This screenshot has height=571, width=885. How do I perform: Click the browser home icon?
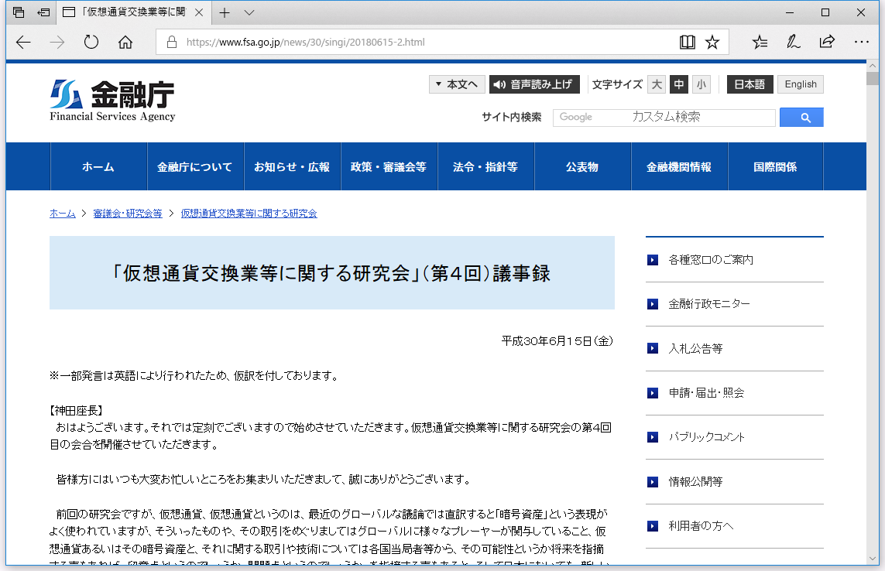[125, 43]
